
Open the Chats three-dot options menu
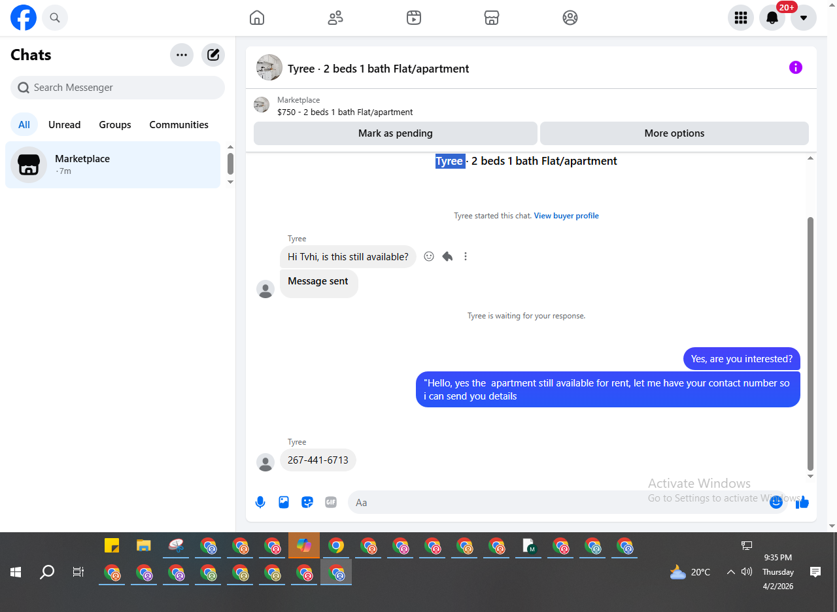(182, 55)
